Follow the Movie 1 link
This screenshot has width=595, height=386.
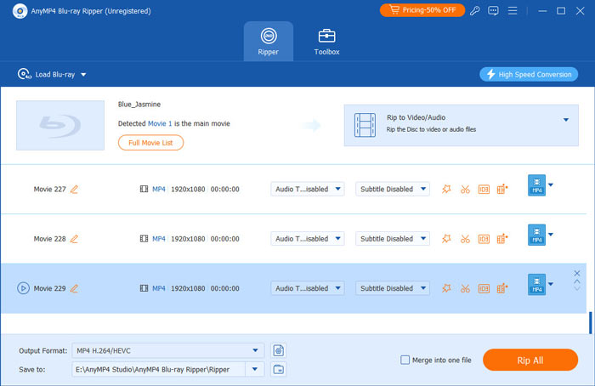click(x=160, y=123)
